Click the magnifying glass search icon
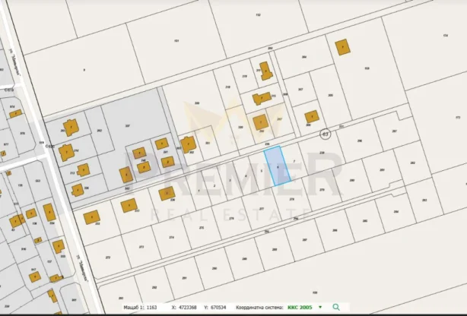Image resolution: width=467 pixels, height=316 pixels. (335, 307)
